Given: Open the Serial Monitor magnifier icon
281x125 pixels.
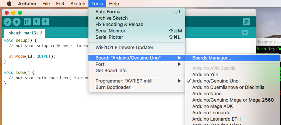Looking at the screenshot, I should 247,22.
